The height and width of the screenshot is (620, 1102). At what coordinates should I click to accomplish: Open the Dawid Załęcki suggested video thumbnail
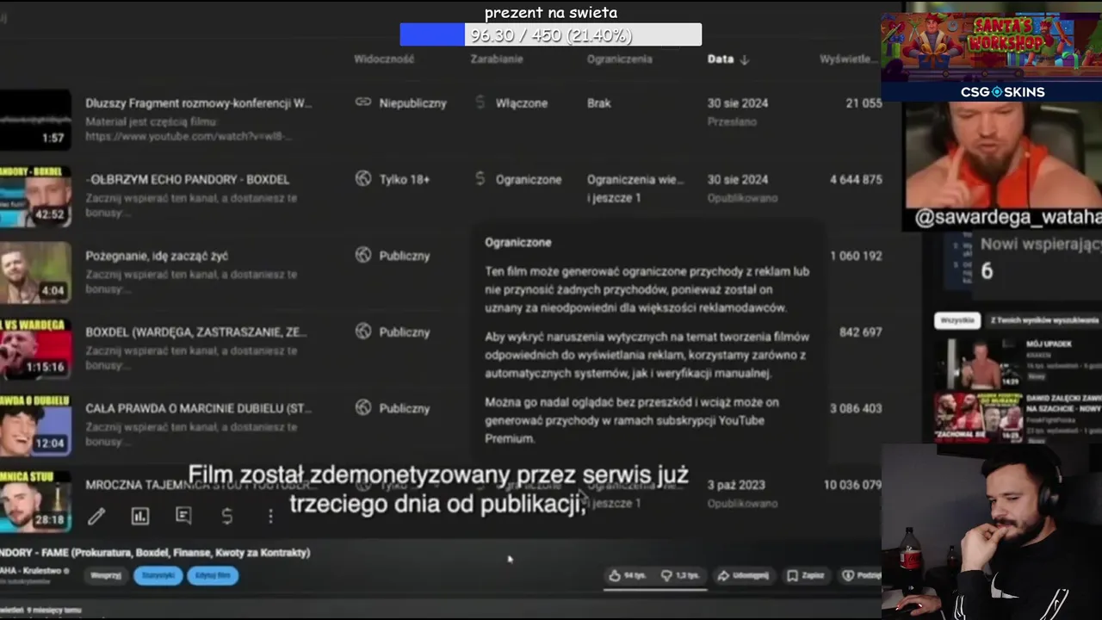[x=980, y=418]
